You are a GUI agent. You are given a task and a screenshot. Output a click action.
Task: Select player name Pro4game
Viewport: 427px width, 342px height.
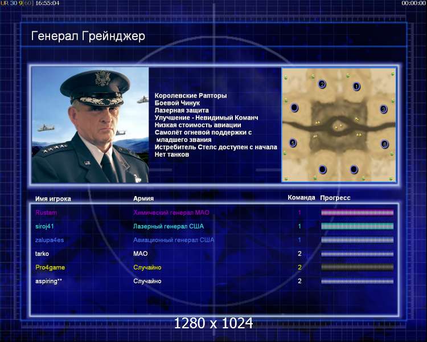(50, 267)
